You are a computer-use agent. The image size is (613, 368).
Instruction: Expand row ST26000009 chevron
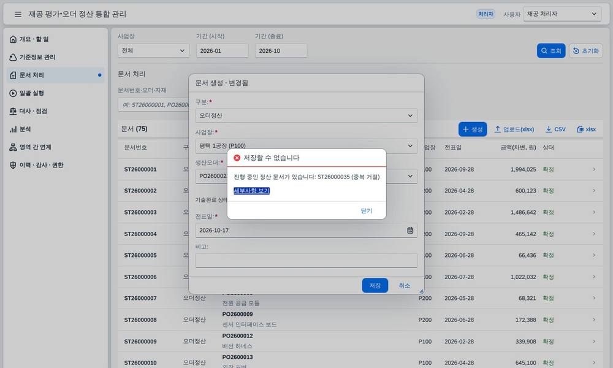click(594, 341)
